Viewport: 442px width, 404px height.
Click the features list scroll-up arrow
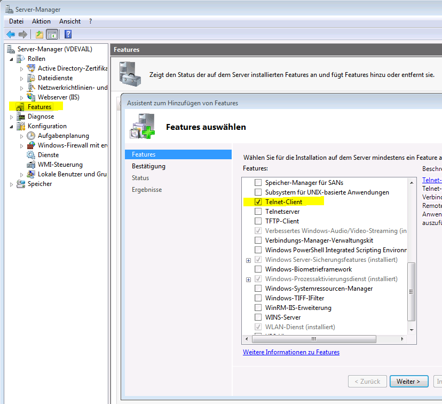412,183
